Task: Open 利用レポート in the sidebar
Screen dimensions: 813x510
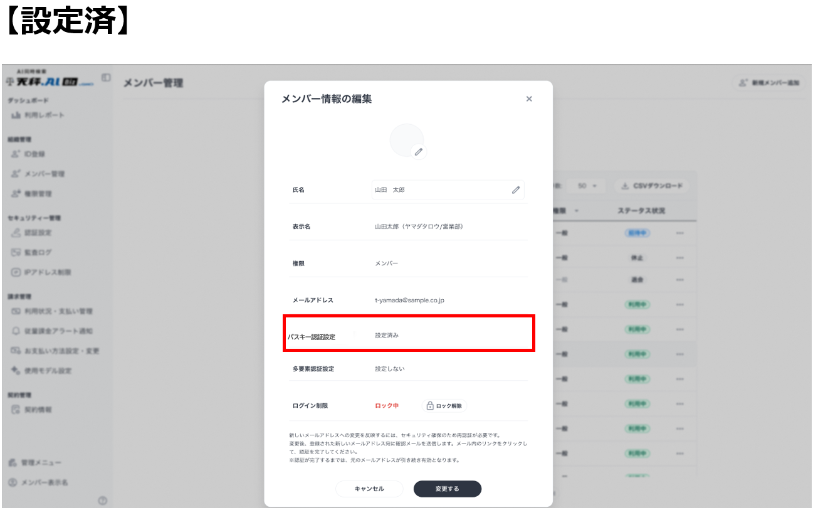Action: click(44, 115)
